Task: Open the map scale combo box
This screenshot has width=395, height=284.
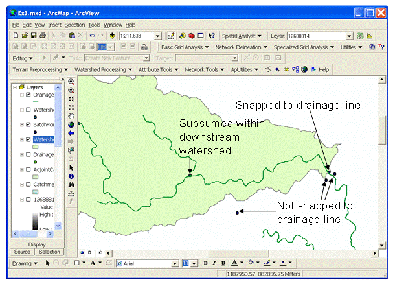Action: [149, 35]
